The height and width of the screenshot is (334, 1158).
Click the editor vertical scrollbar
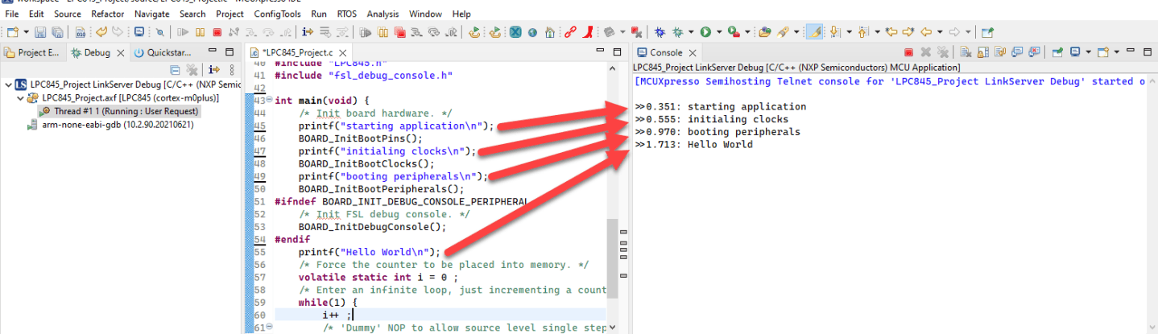tap(612, 258)
